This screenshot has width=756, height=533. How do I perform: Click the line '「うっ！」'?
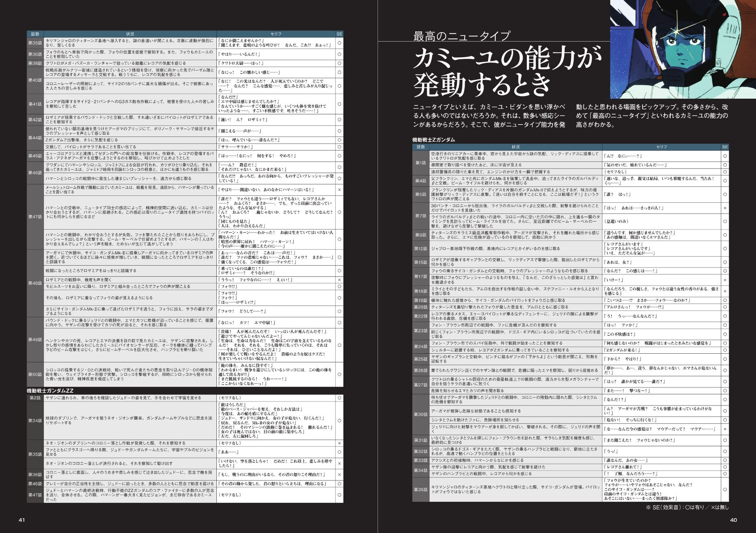tap(612, 451)
